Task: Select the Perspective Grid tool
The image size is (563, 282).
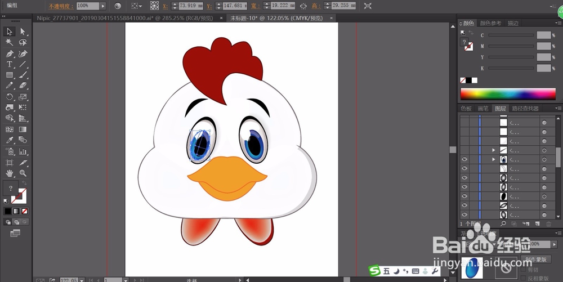Action: (23, 118)
